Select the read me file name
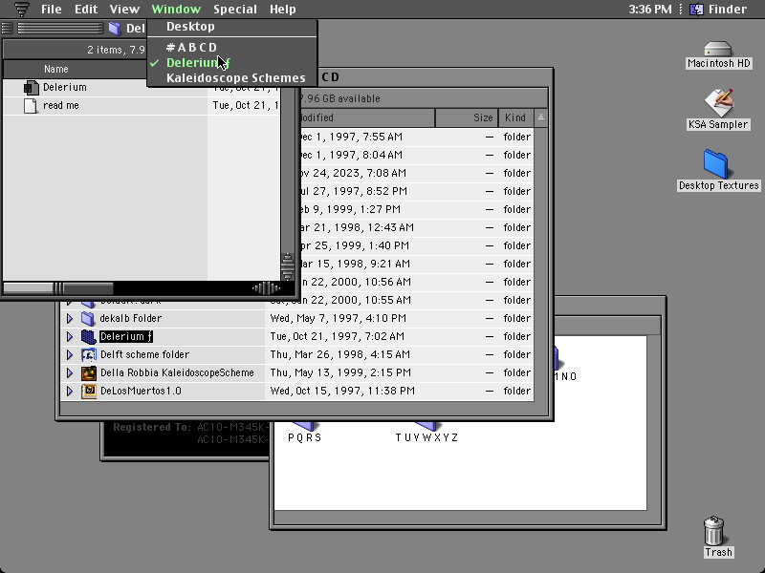The height and width of the screenshot is (573, 765). click(61, 105)
